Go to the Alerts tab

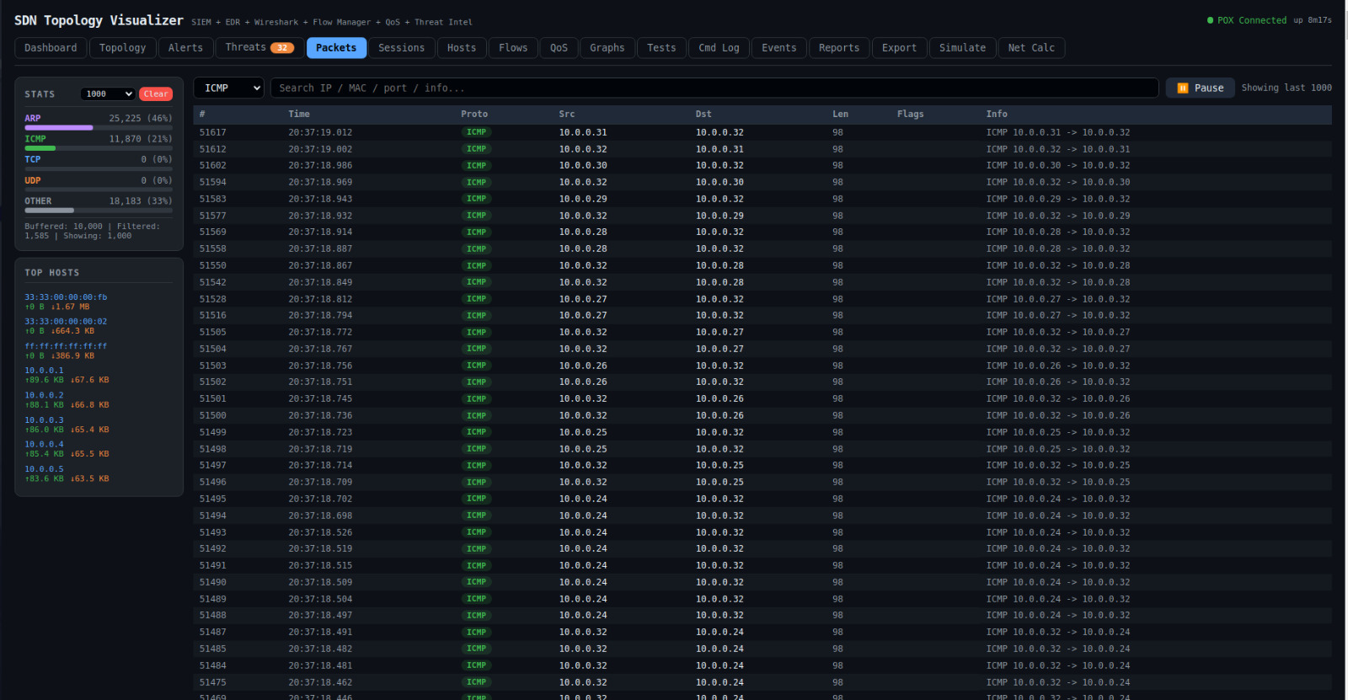pos(185,48)
